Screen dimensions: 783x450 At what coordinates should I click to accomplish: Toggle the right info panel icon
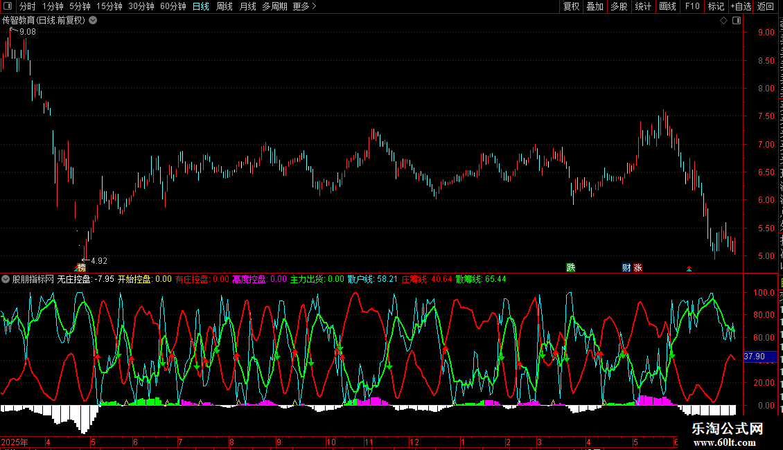[737, 21]
